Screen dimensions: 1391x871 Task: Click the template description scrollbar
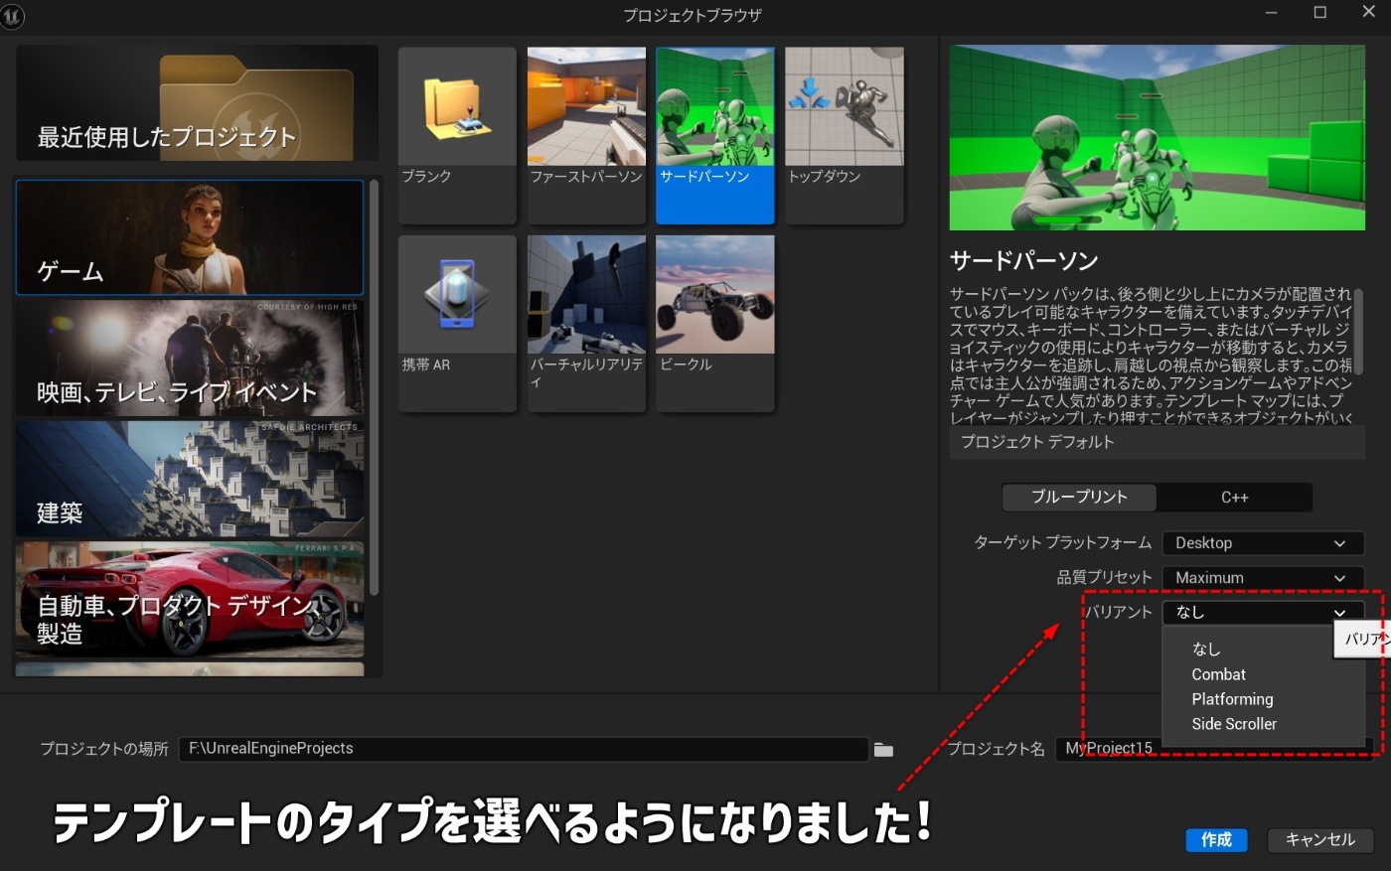pos(1358,332)
